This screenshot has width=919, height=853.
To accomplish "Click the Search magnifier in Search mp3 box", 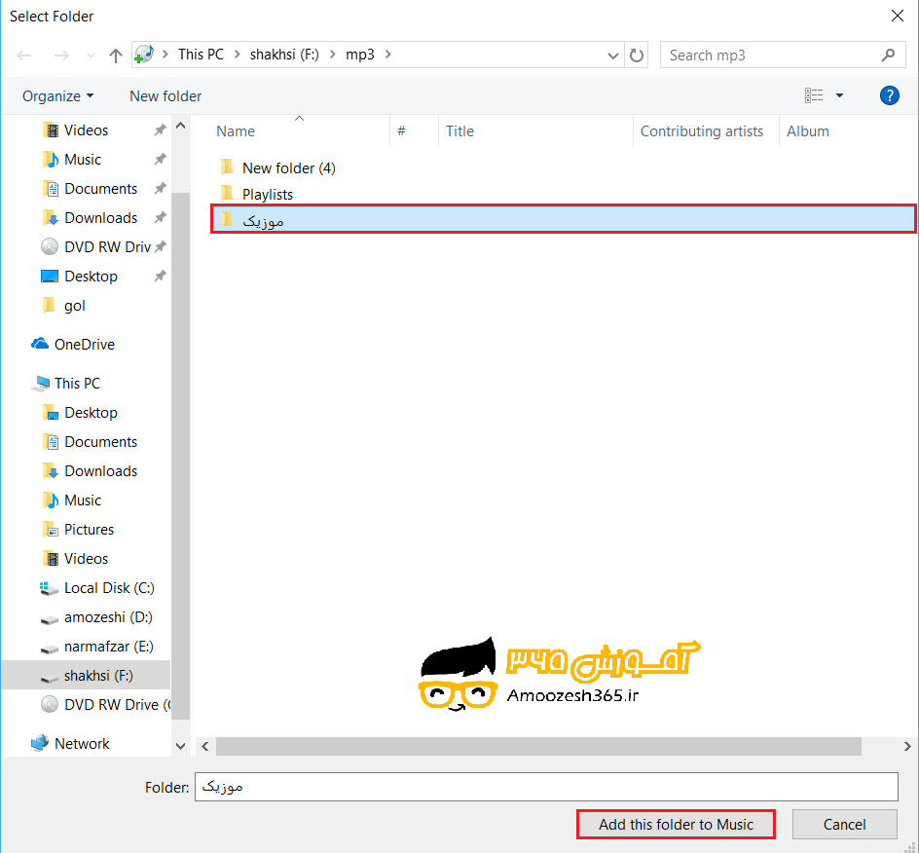I will [889, 55].
